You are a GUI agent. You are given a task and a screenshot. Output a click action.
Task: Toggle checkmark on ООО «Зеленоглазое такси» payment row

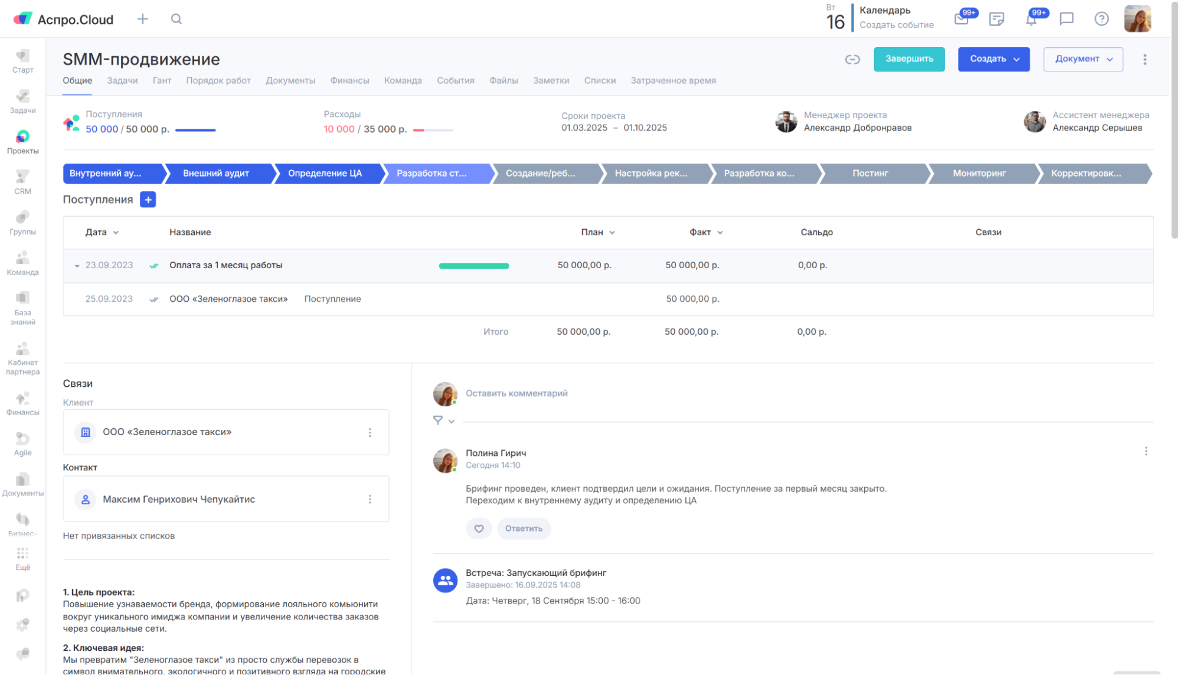pos(154,299)
